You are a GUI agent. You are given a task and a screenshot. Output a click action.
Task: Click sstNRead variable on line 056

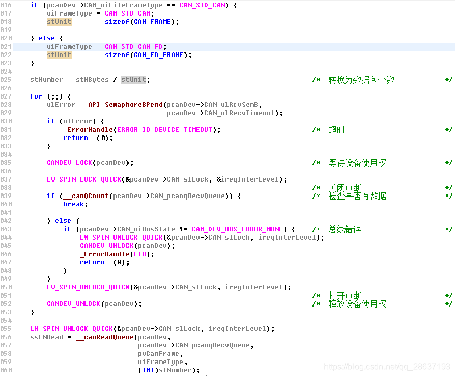(x=47, y=337)
